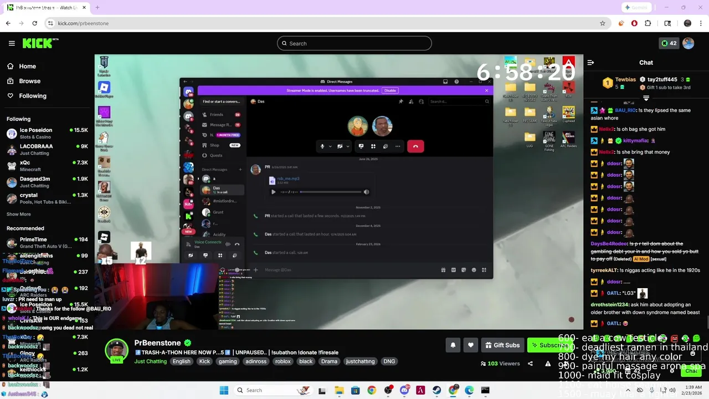Viewport: 709px width, 399px height.
Task: Disable Streamer Mode in Discord banner
Action: 390,90
